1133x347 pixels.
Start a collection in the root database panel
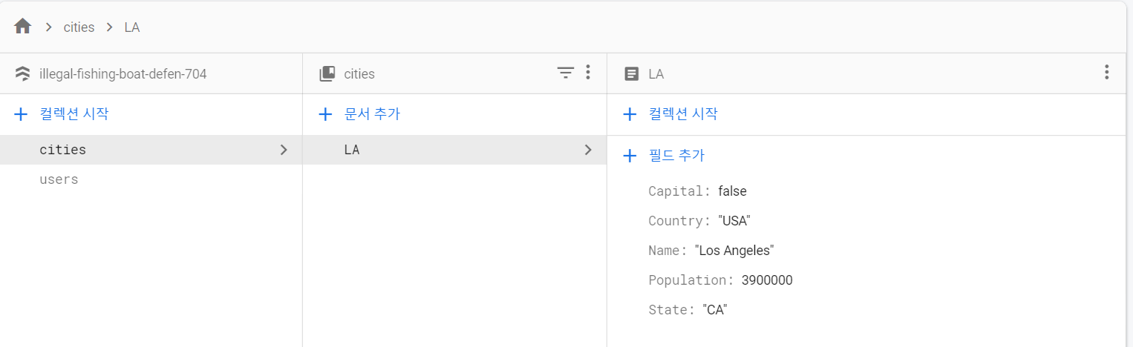pyautogui.click(x=74, y=114)
